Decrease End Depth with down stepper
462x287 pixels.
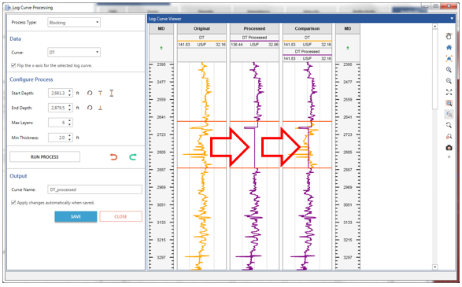(70, 109)
